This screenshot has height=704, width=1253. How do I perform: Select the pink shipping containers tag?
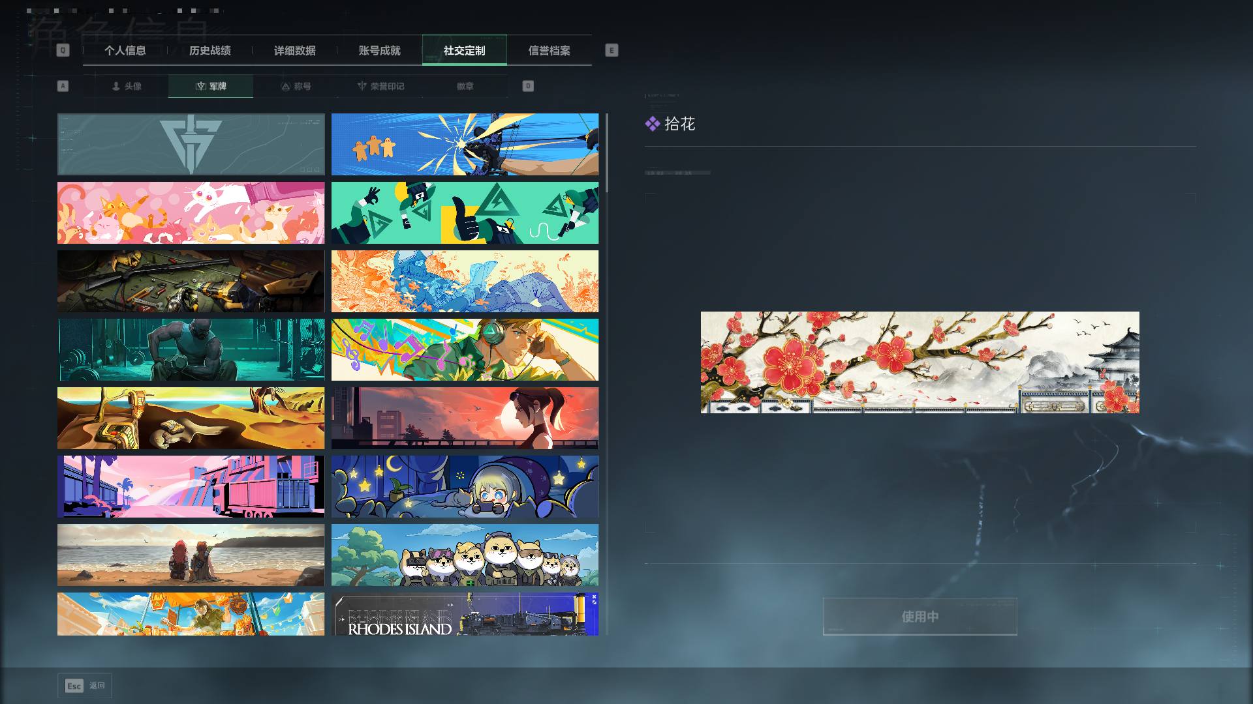coord(191,487)
